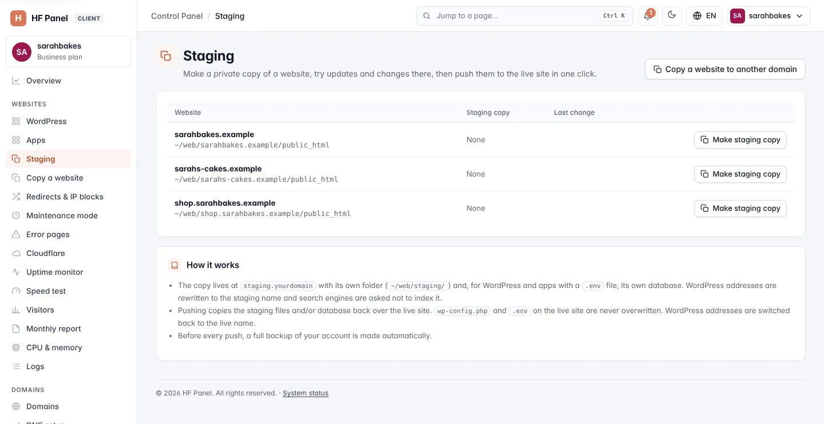This screenshot has width=824, height=424.
Task: Click the Uptime monitor pulse icon
Action: (x=16, y=272)
